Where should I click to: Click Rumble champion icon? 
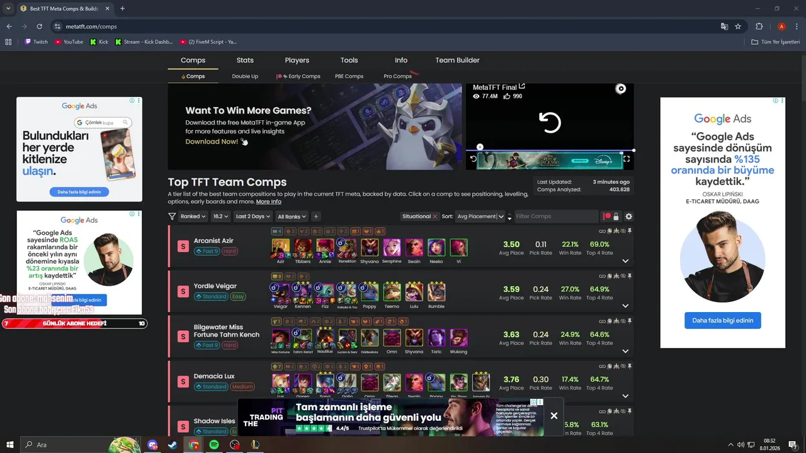pos(436,293)
